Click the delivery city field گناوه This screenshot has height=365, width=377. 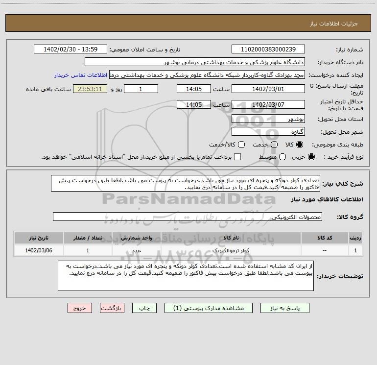point(268,131)
